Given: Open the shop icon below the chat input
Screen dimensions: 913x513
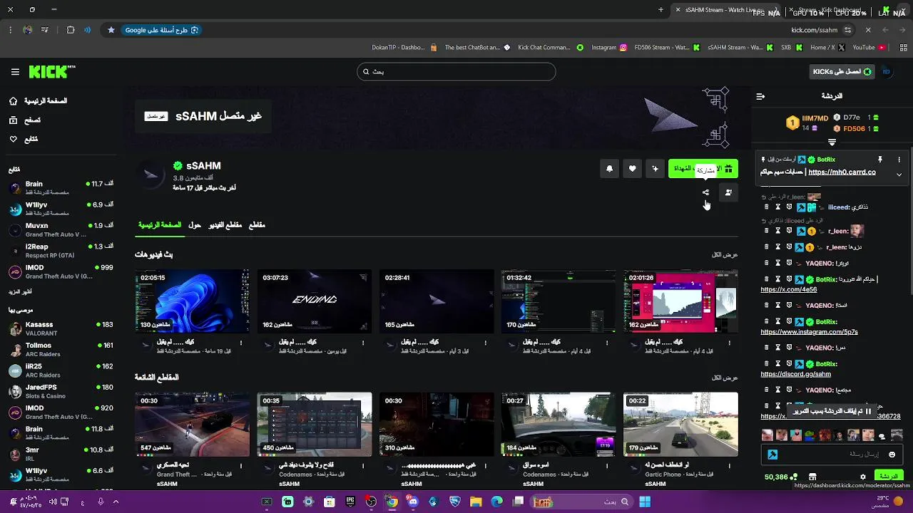Looking at the screenshot, I should click(x=812, y=477).
